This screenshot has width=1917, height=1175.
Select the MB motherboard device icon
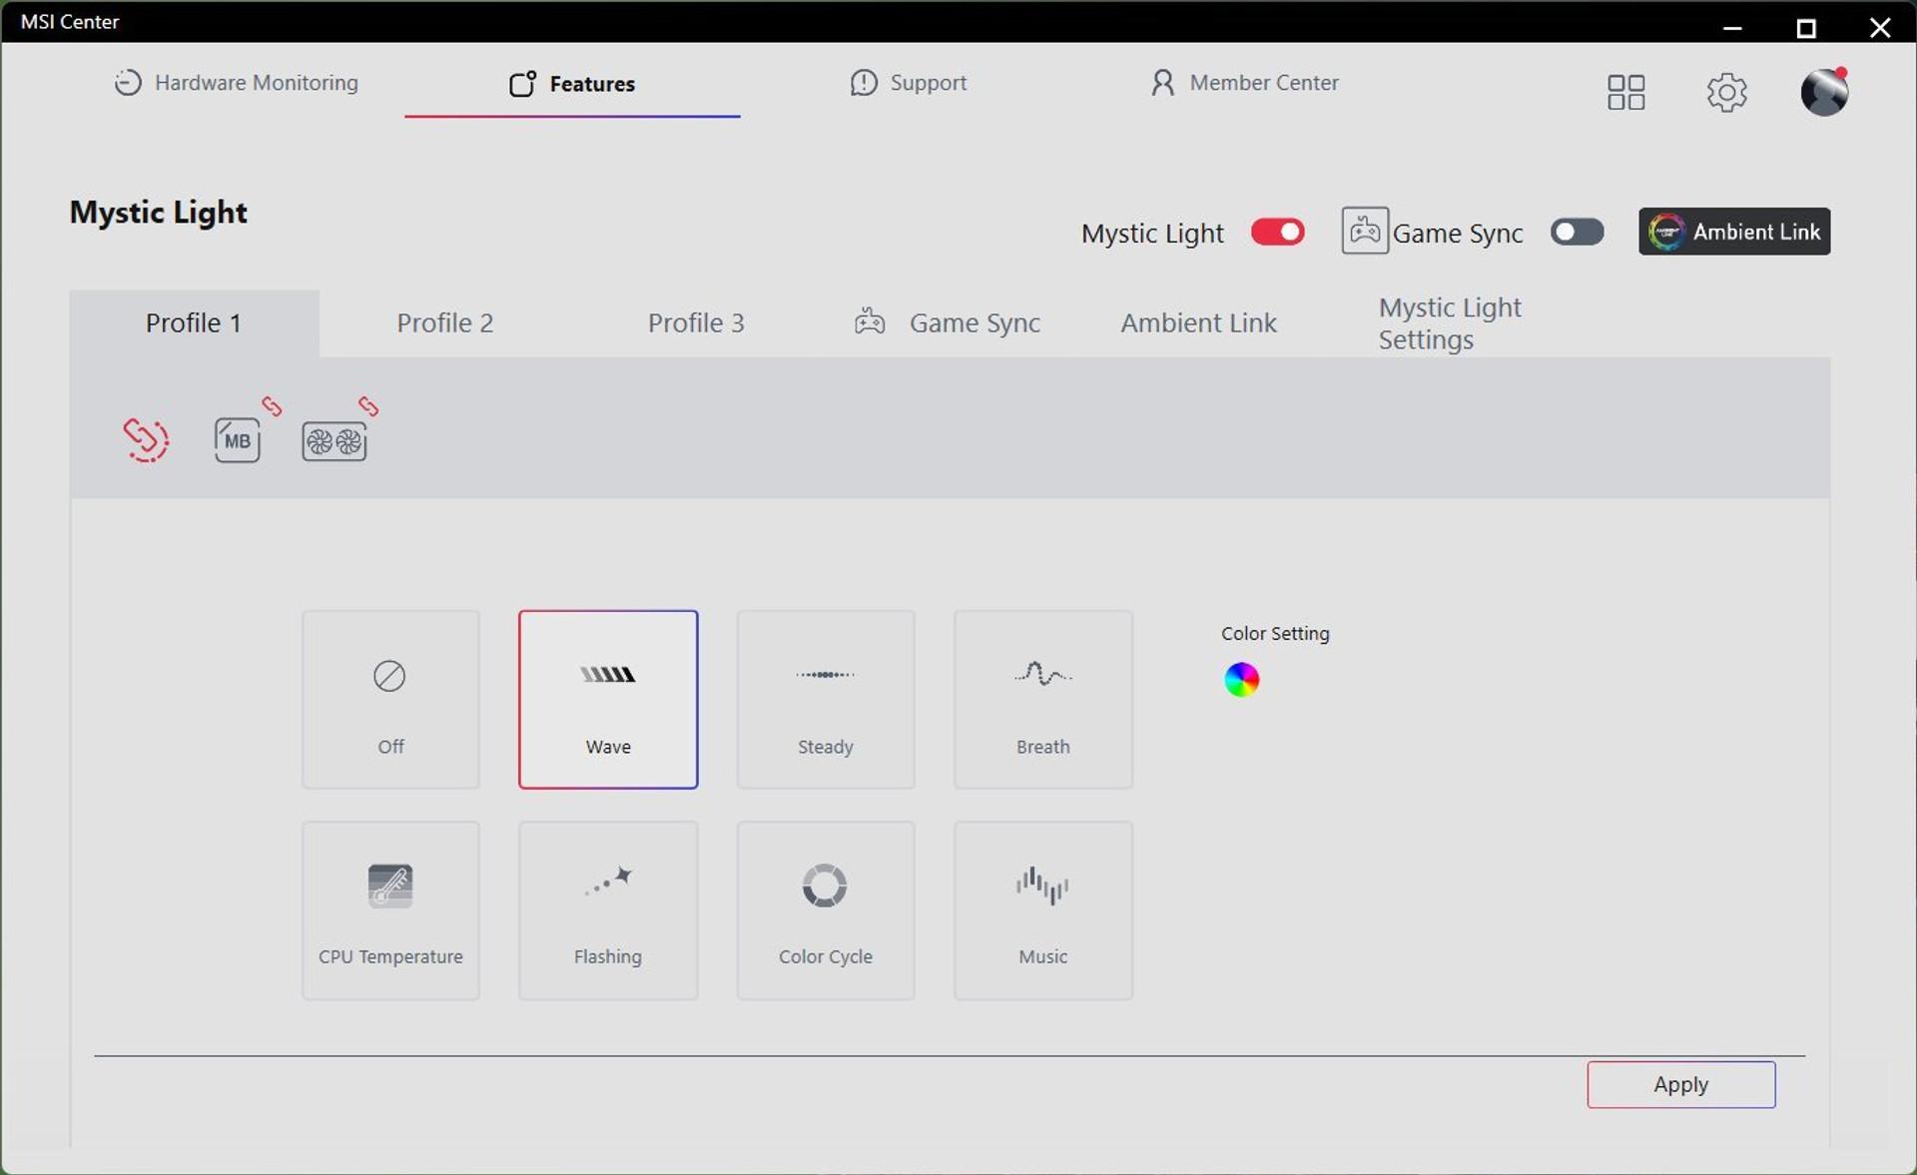237,440
